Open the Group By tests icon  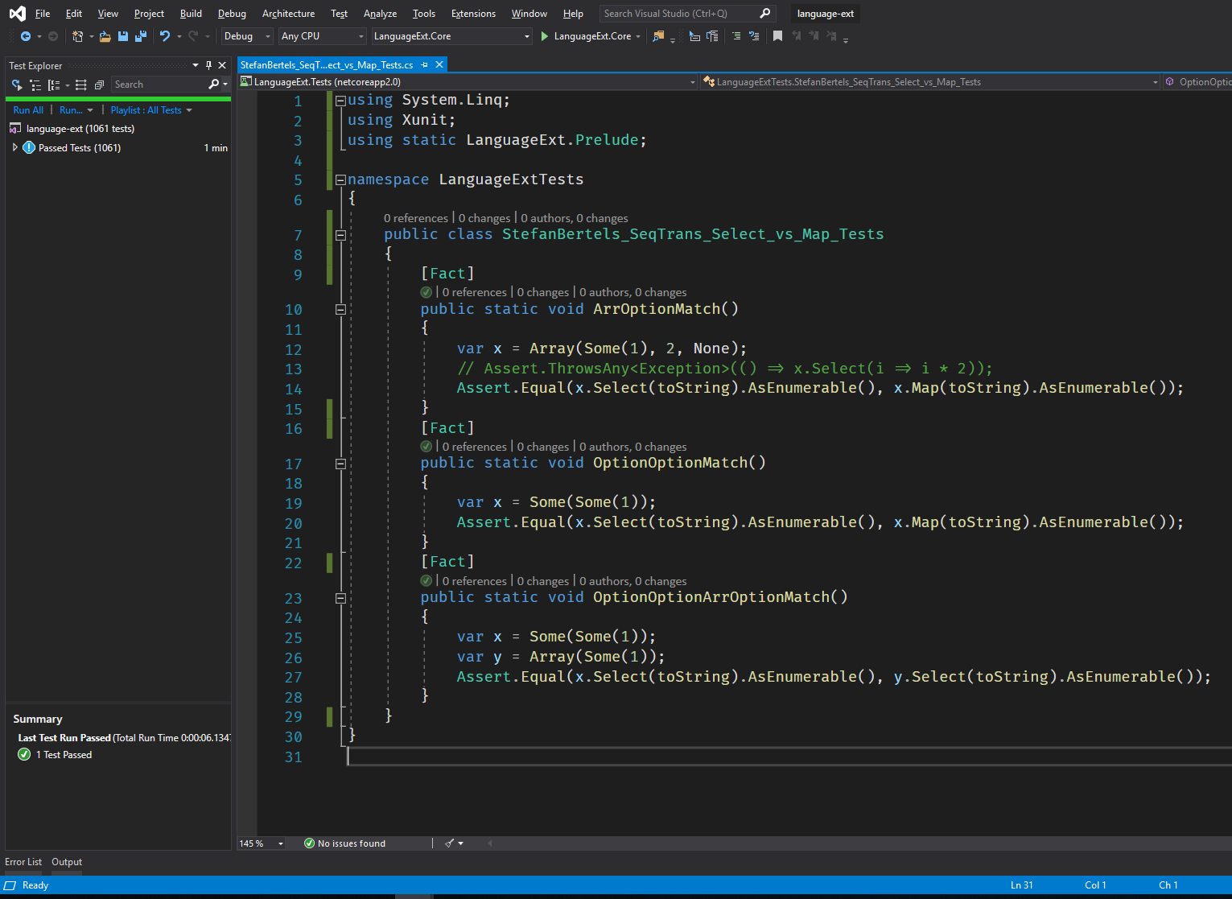pos(55,84)
